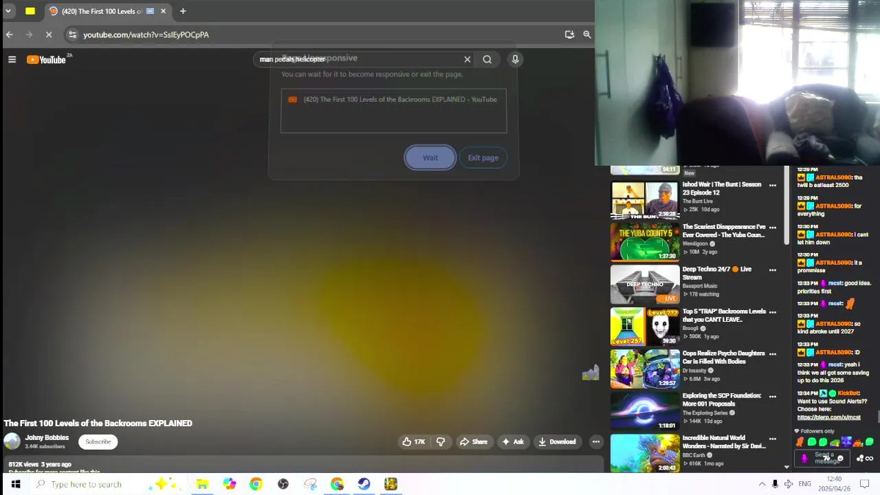Open Exploring the SCP Foundation video title

pos(722,399)
